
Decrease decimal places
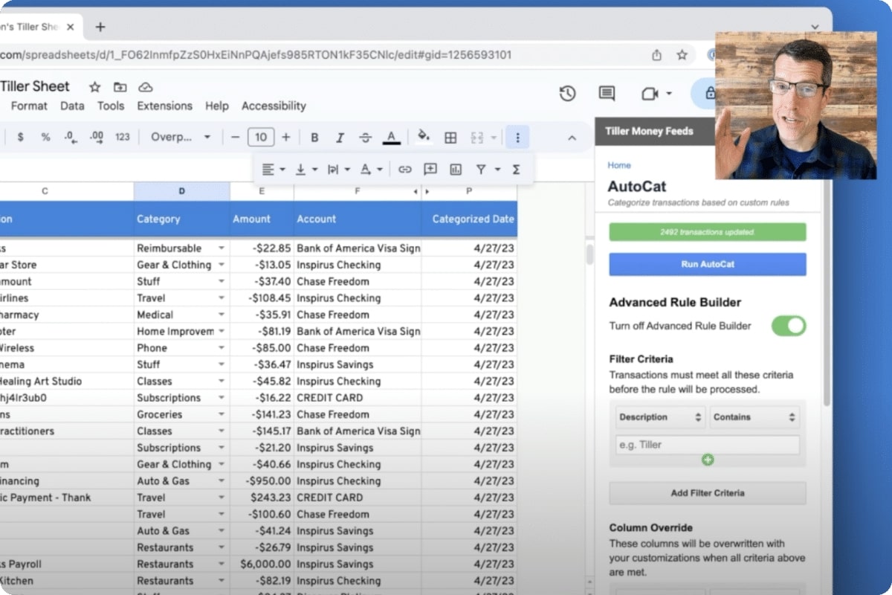pyautogui.click(x=71, y=138)
